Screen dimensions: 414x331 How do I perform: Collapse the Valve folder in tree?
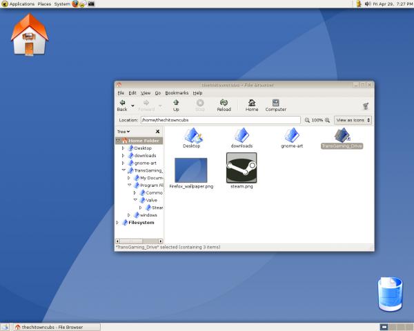click(135, 200)
